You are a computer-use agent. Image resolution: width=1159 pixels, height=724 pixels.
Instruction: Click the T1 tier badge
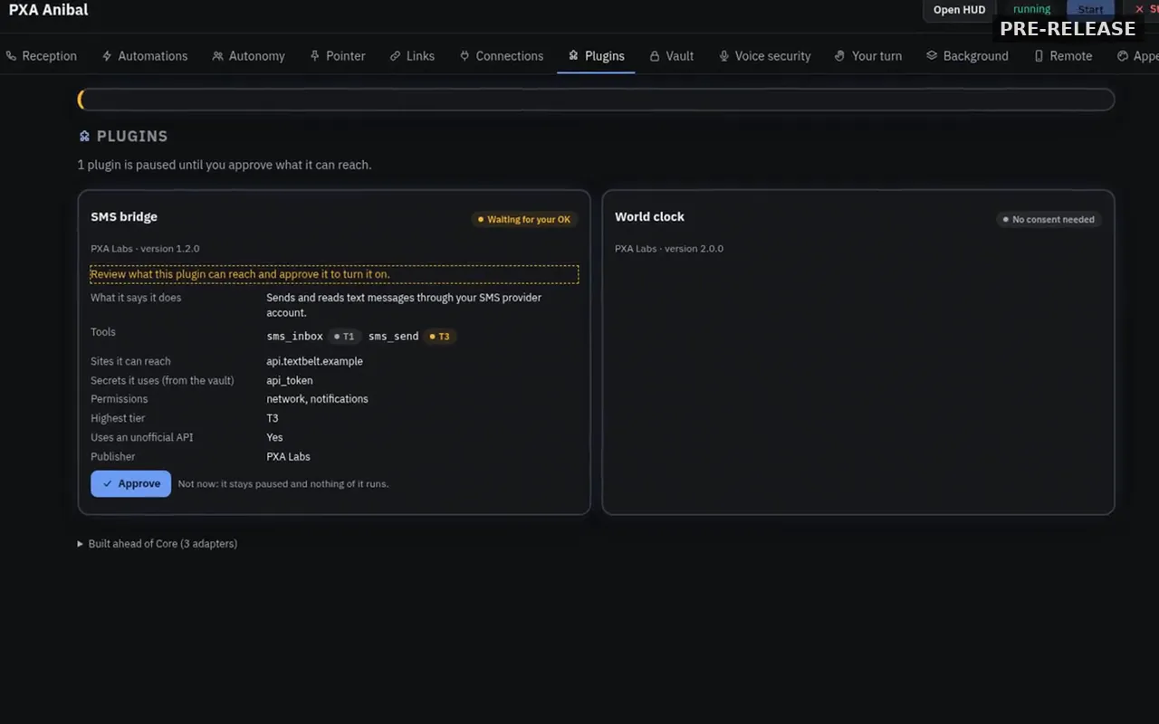pyautogui.click(x=344, y=337)
